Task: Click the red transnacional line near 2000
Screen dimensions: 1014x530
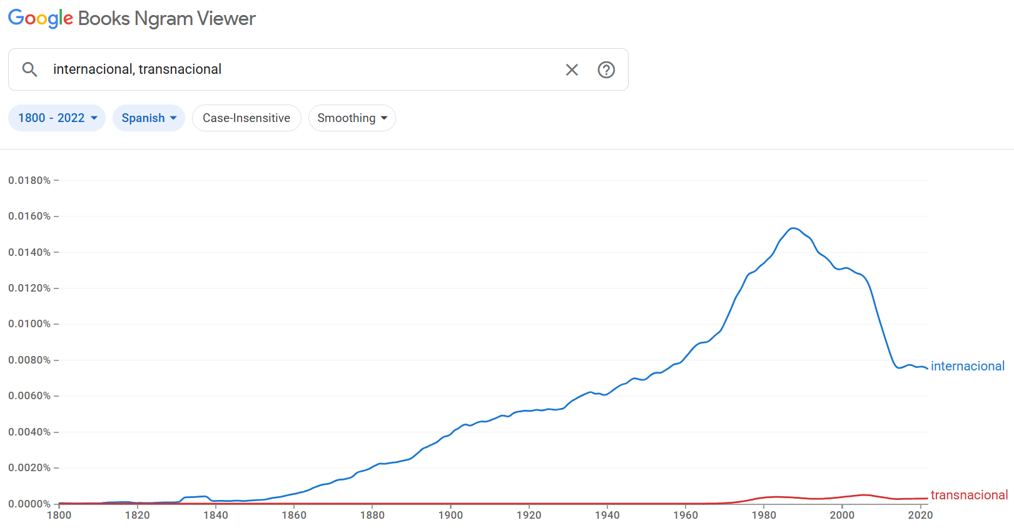Action: [842, 497]
